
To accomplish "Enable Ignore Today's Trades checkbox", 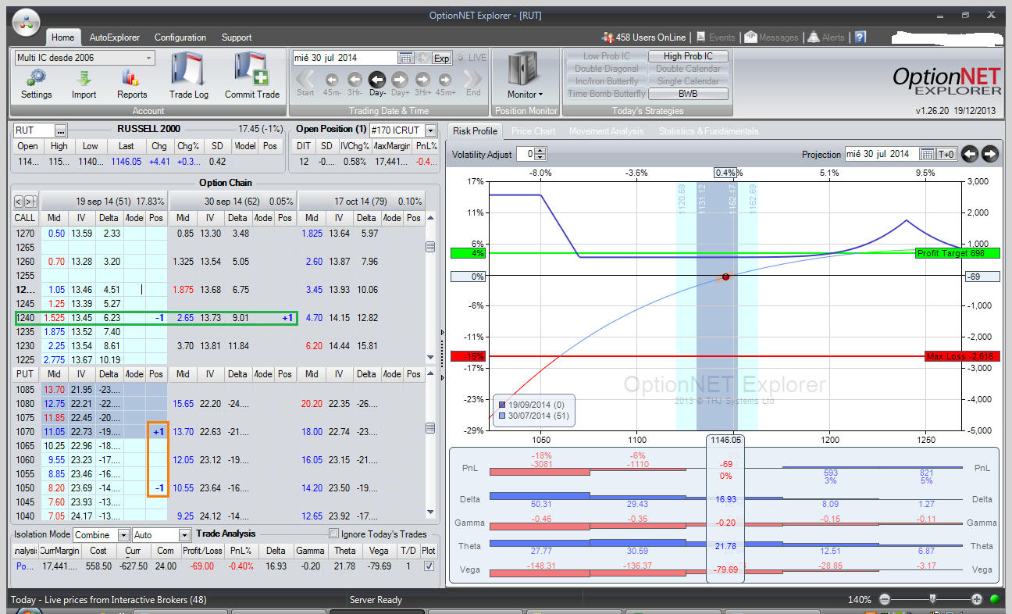I will 334,534.
